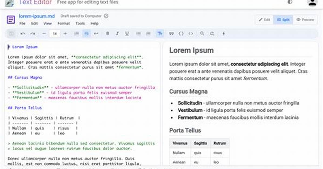Click '## Cursus Magna' in the source editor
The width and height of the screenshot is (323, 169).
(25, 78)
